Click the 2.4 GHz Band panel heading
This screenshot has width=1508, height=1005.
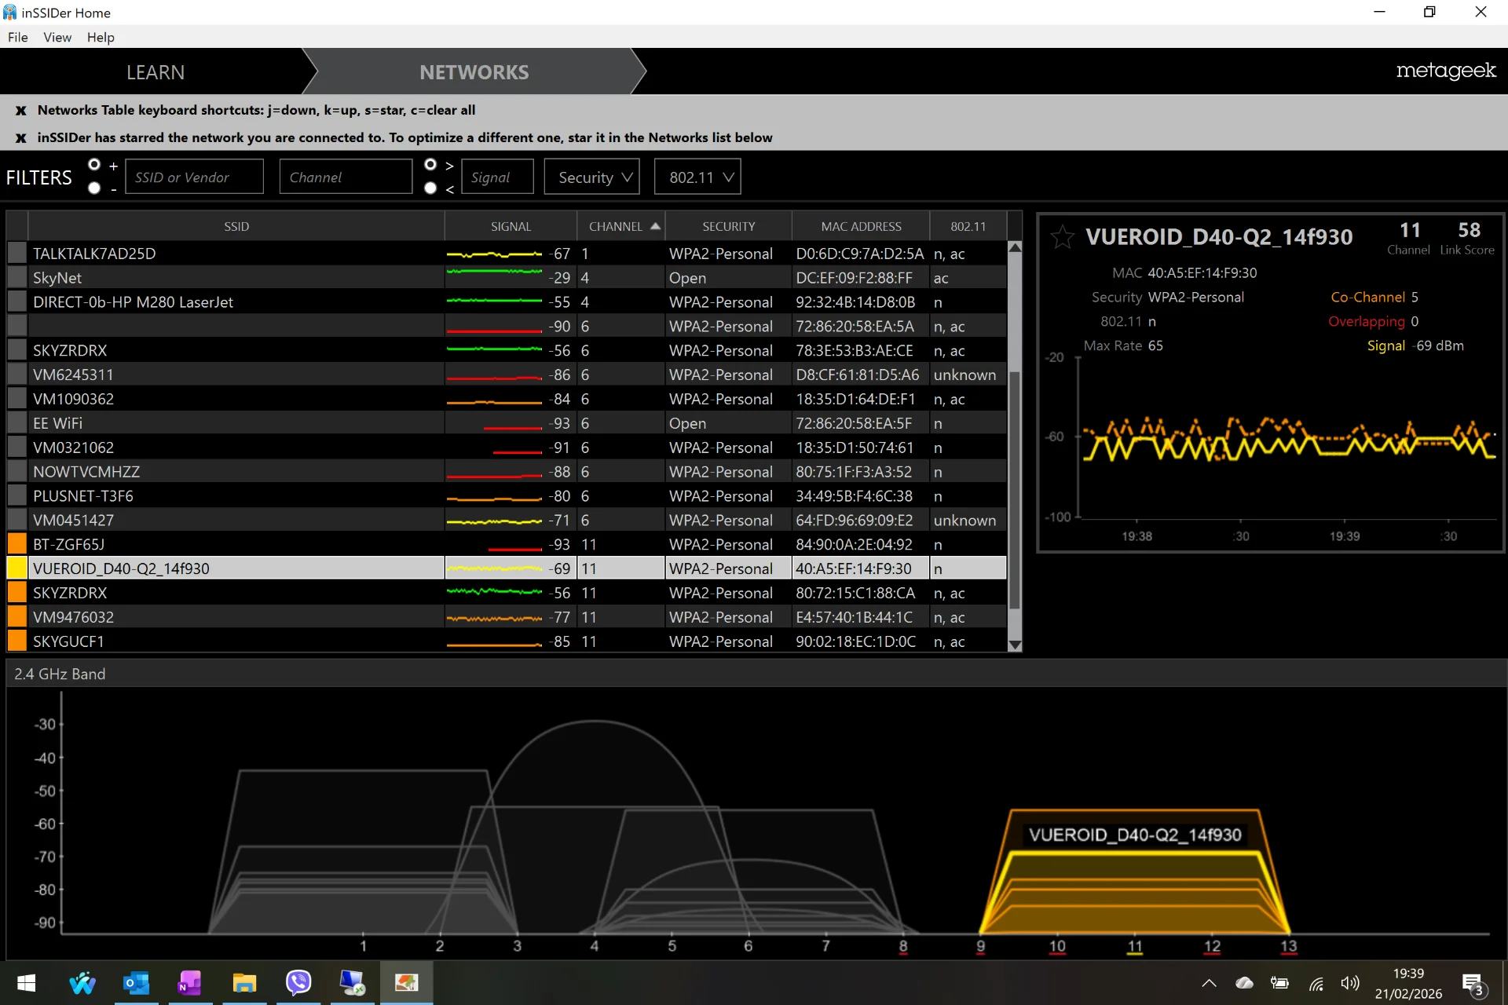60,674
